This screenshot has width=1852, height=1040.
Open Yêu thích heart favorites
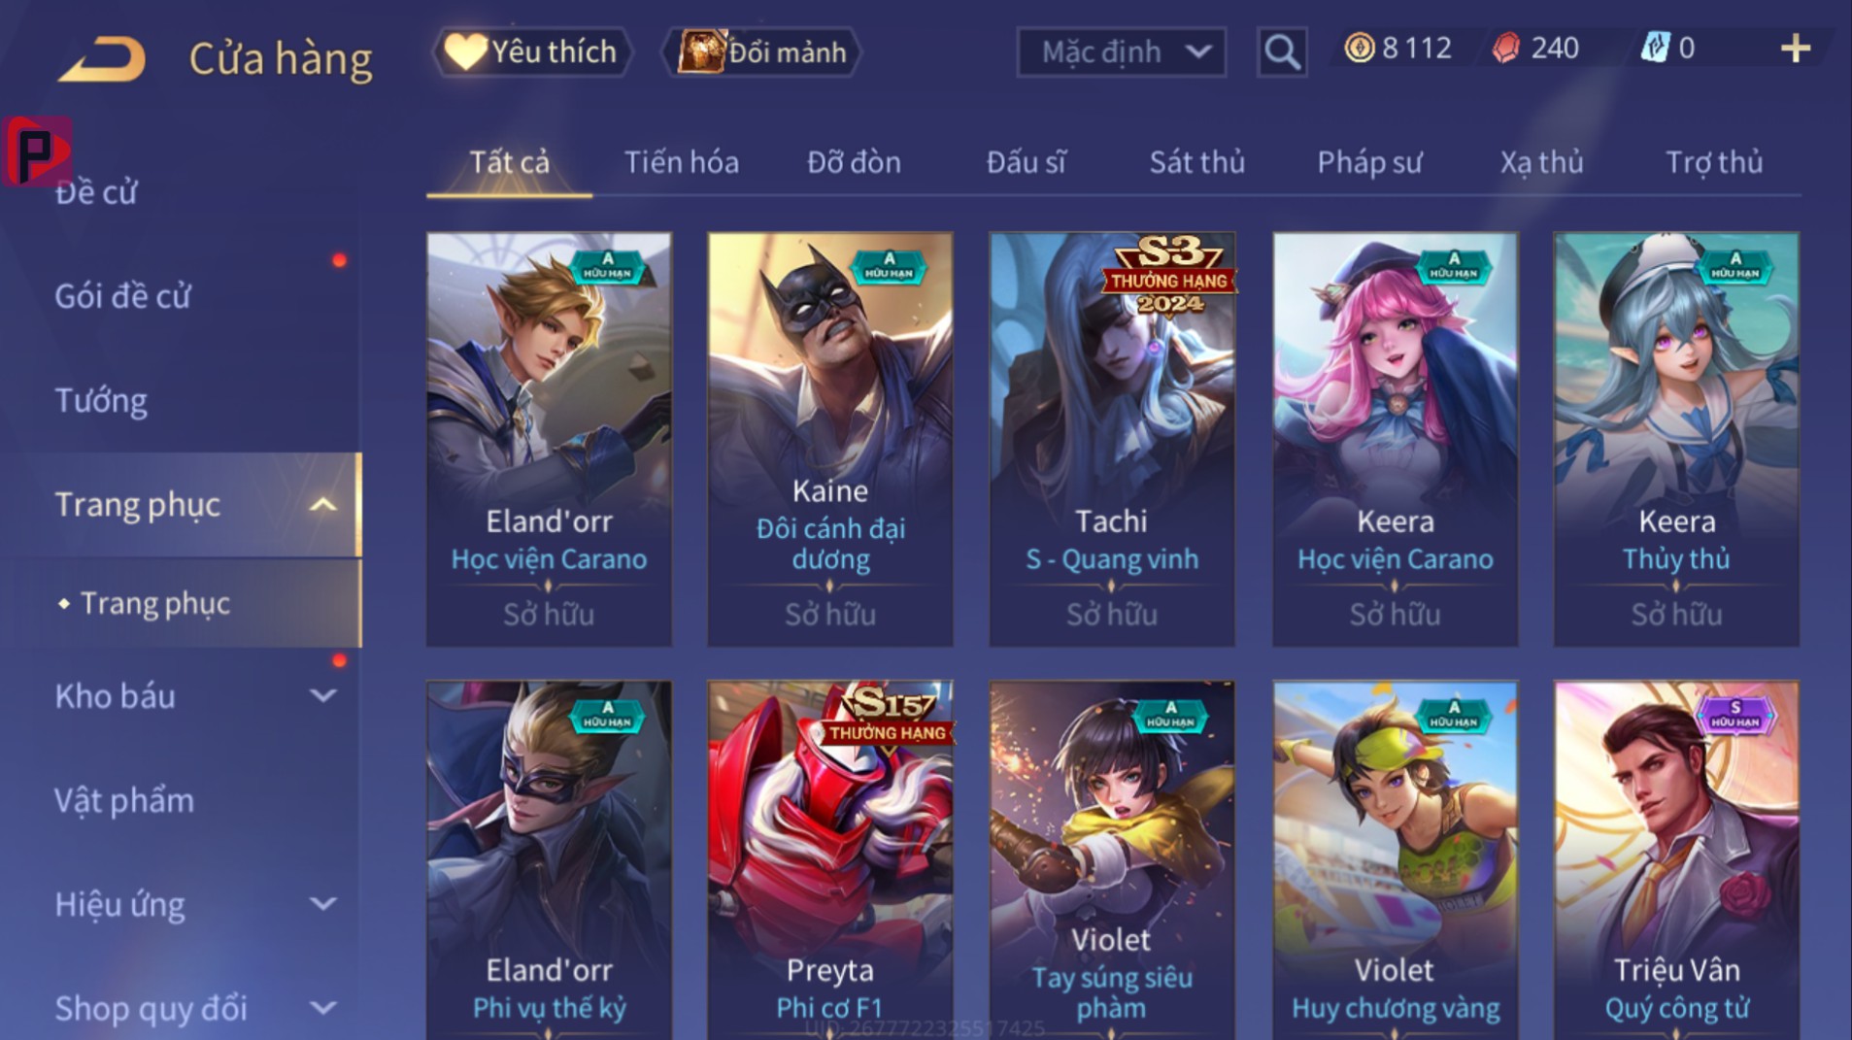point(532,51)
